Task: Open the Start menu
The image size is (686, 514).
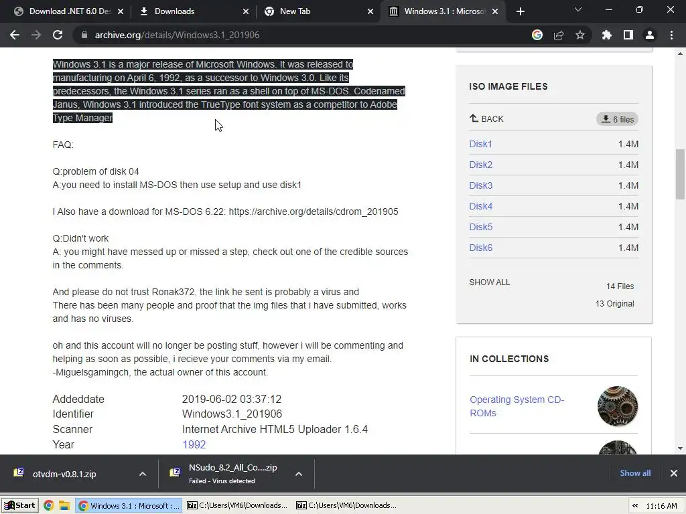Action: (x=20, y=506)
